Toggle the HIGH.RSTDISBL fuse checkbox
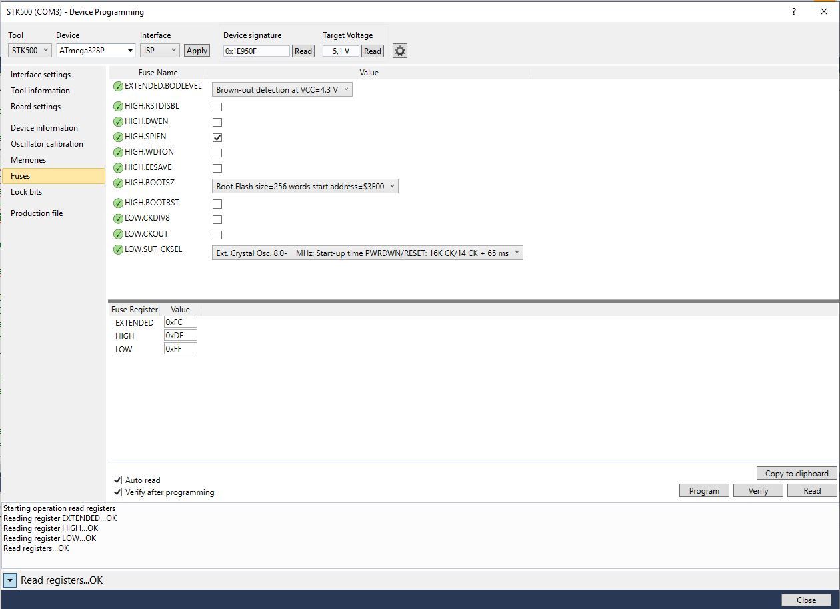 [x=217, y=107]
